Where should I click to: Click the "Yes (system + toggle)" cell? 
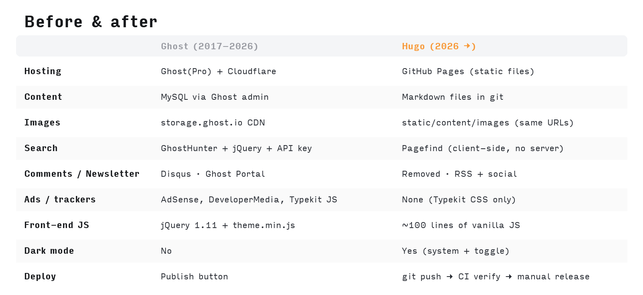click(x=455, y=251)
